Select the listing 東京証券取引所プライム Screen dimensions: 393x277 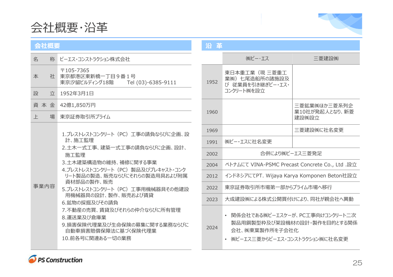point(85,117)
